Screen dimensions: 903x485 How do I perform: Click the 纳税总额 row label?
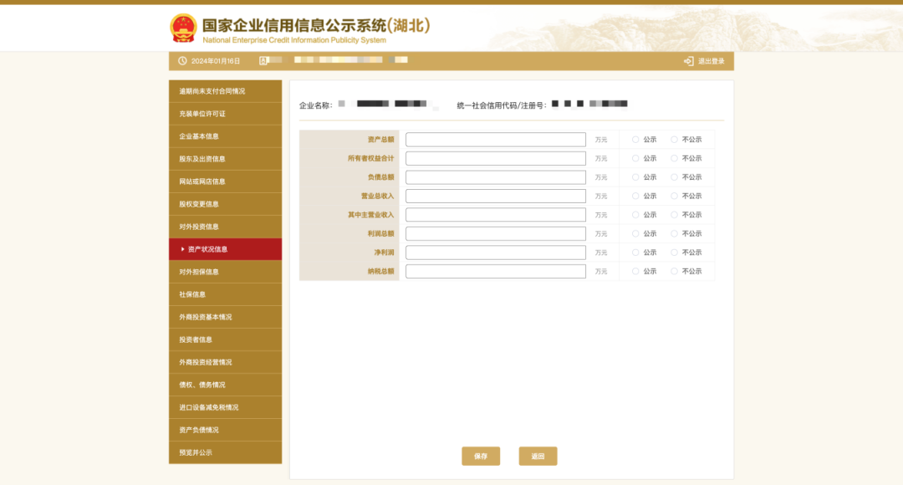tap(380, 271)
